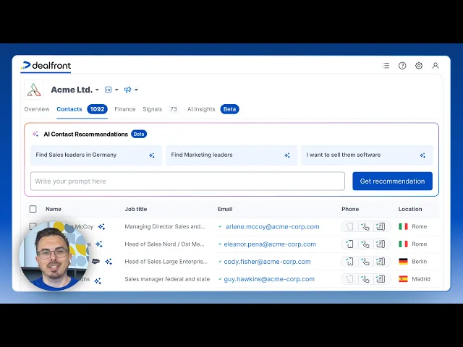Click 'Head of Sales Large Enterpris...' job title

tap(166, 262)
